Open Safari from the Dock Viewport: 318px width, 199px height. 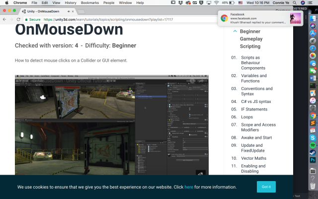click(x=313, y=48)
